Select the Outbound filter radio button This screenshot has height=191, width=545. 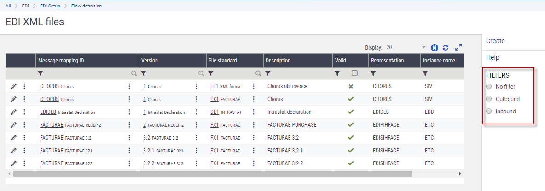(x=489, y=99)
